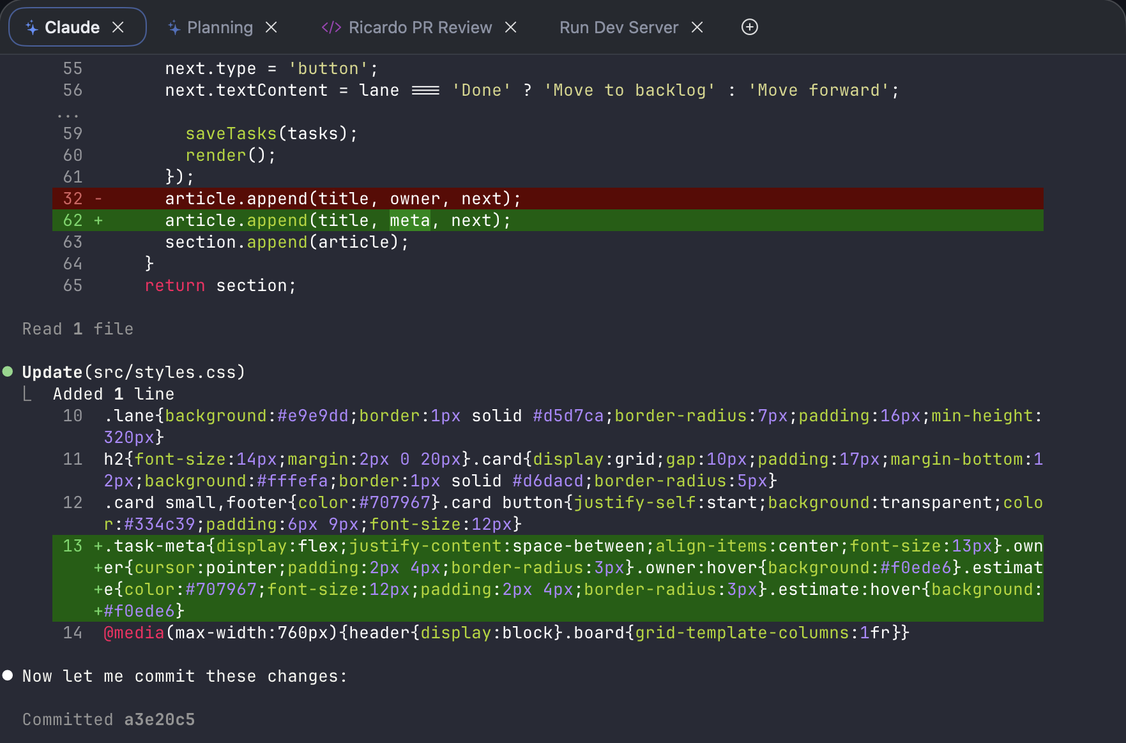1126x743 pixels.
Task: Click the Update(src/styles.css) header
Action: [x=133, y=372]
